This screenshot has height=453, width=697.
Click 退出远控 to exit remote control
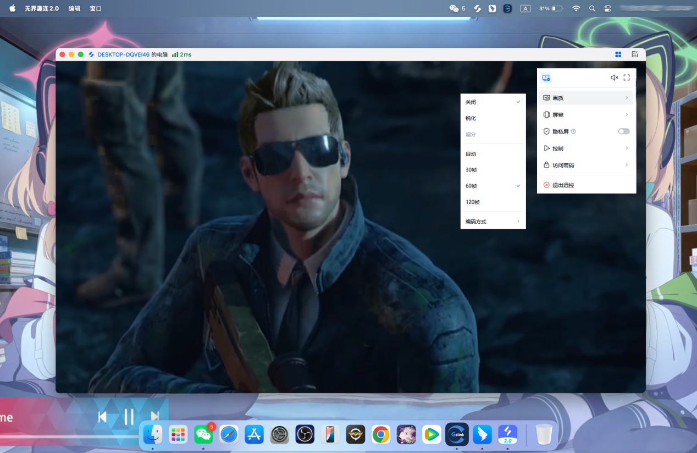[x=586, y=185]
